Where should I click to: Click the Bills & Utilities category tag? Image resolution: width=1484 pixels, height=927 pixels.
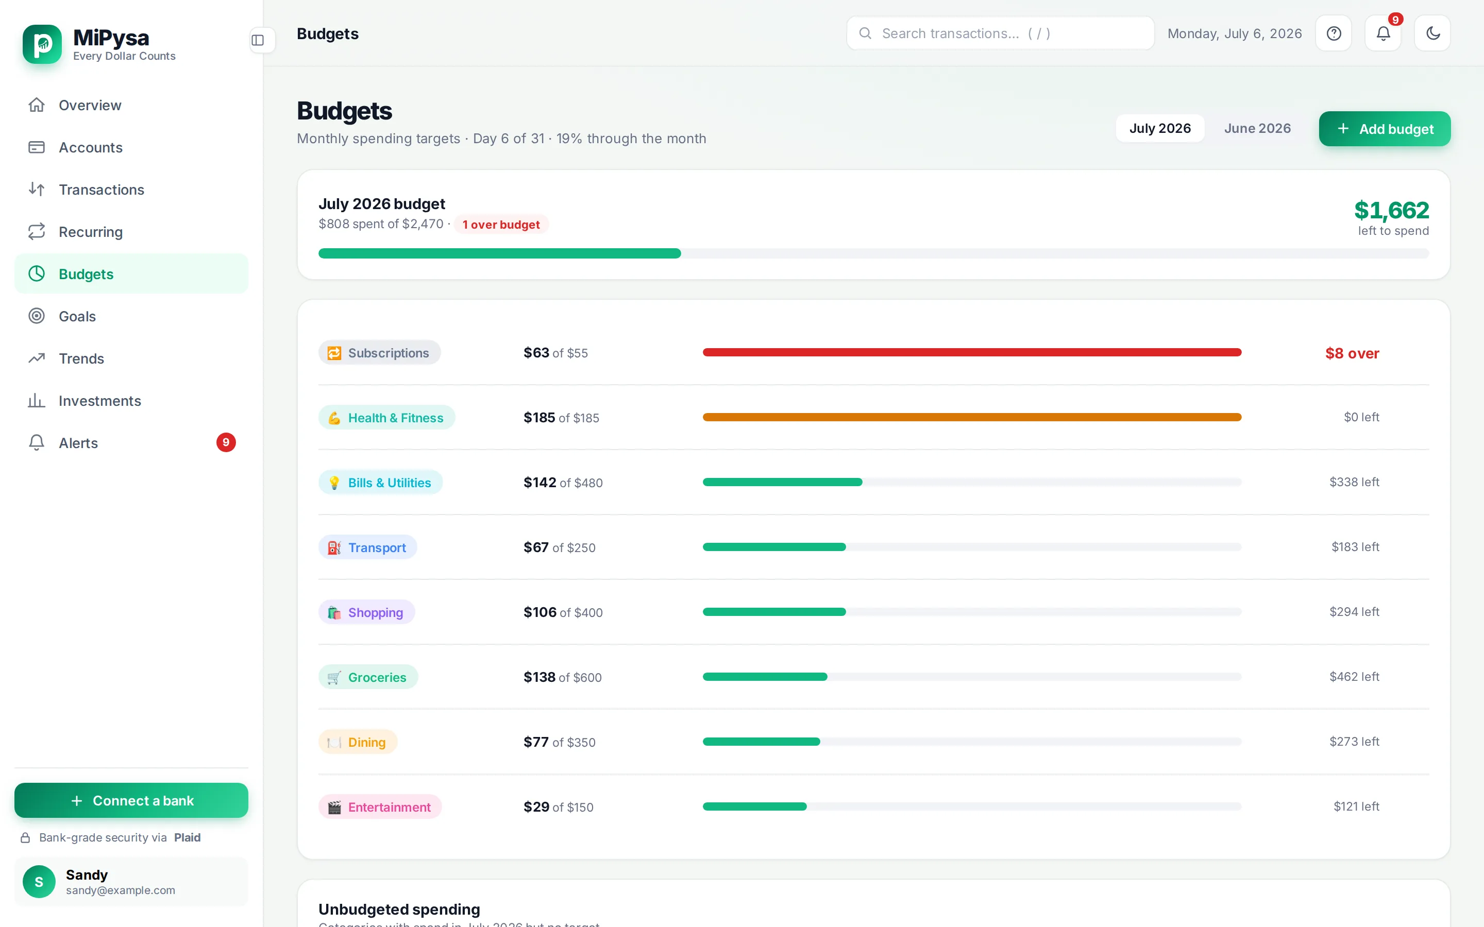click(380, 483)
